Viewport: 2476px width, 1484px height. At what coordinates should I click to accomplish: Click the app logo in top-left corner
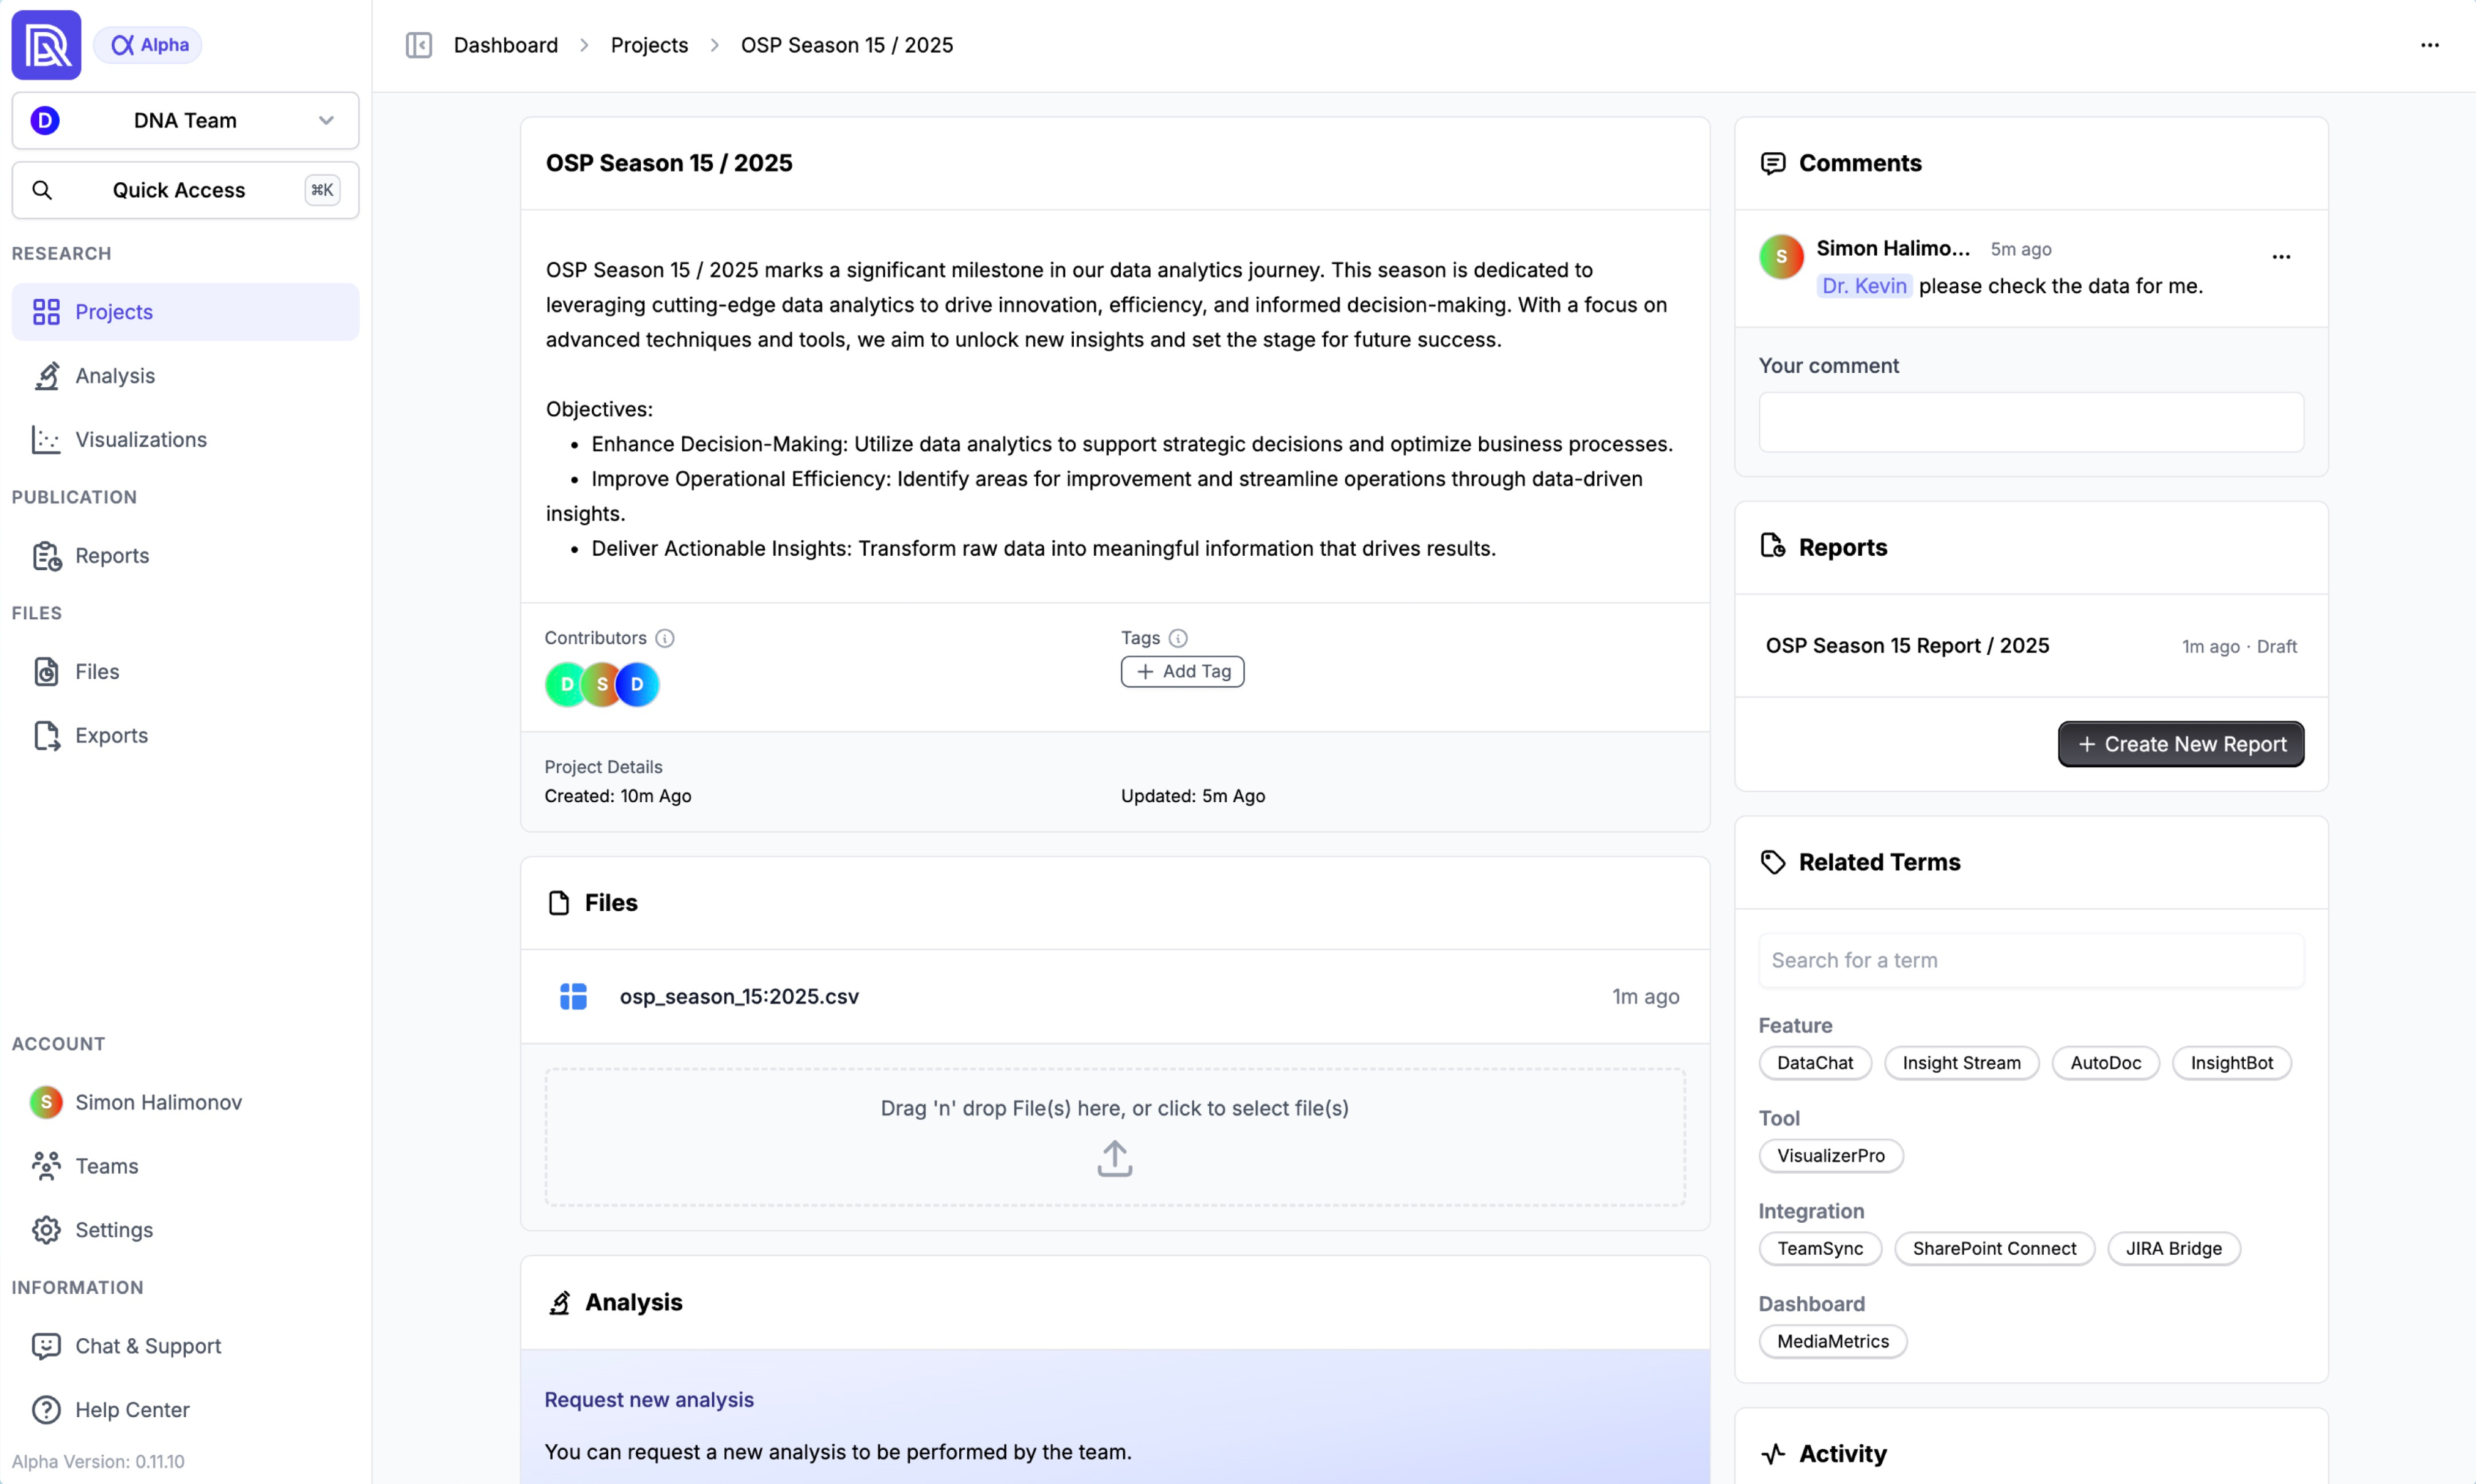[45, 44]
